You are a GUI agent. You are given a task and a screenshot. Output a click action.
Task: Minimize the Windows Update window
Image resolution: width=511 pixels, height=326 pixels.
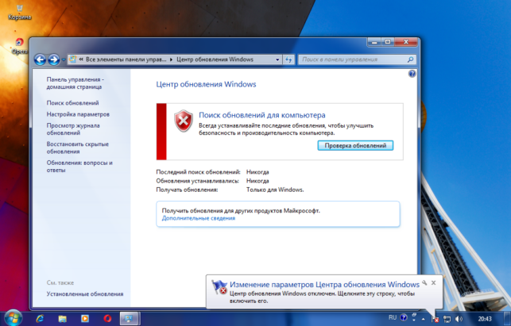point(374,42)
